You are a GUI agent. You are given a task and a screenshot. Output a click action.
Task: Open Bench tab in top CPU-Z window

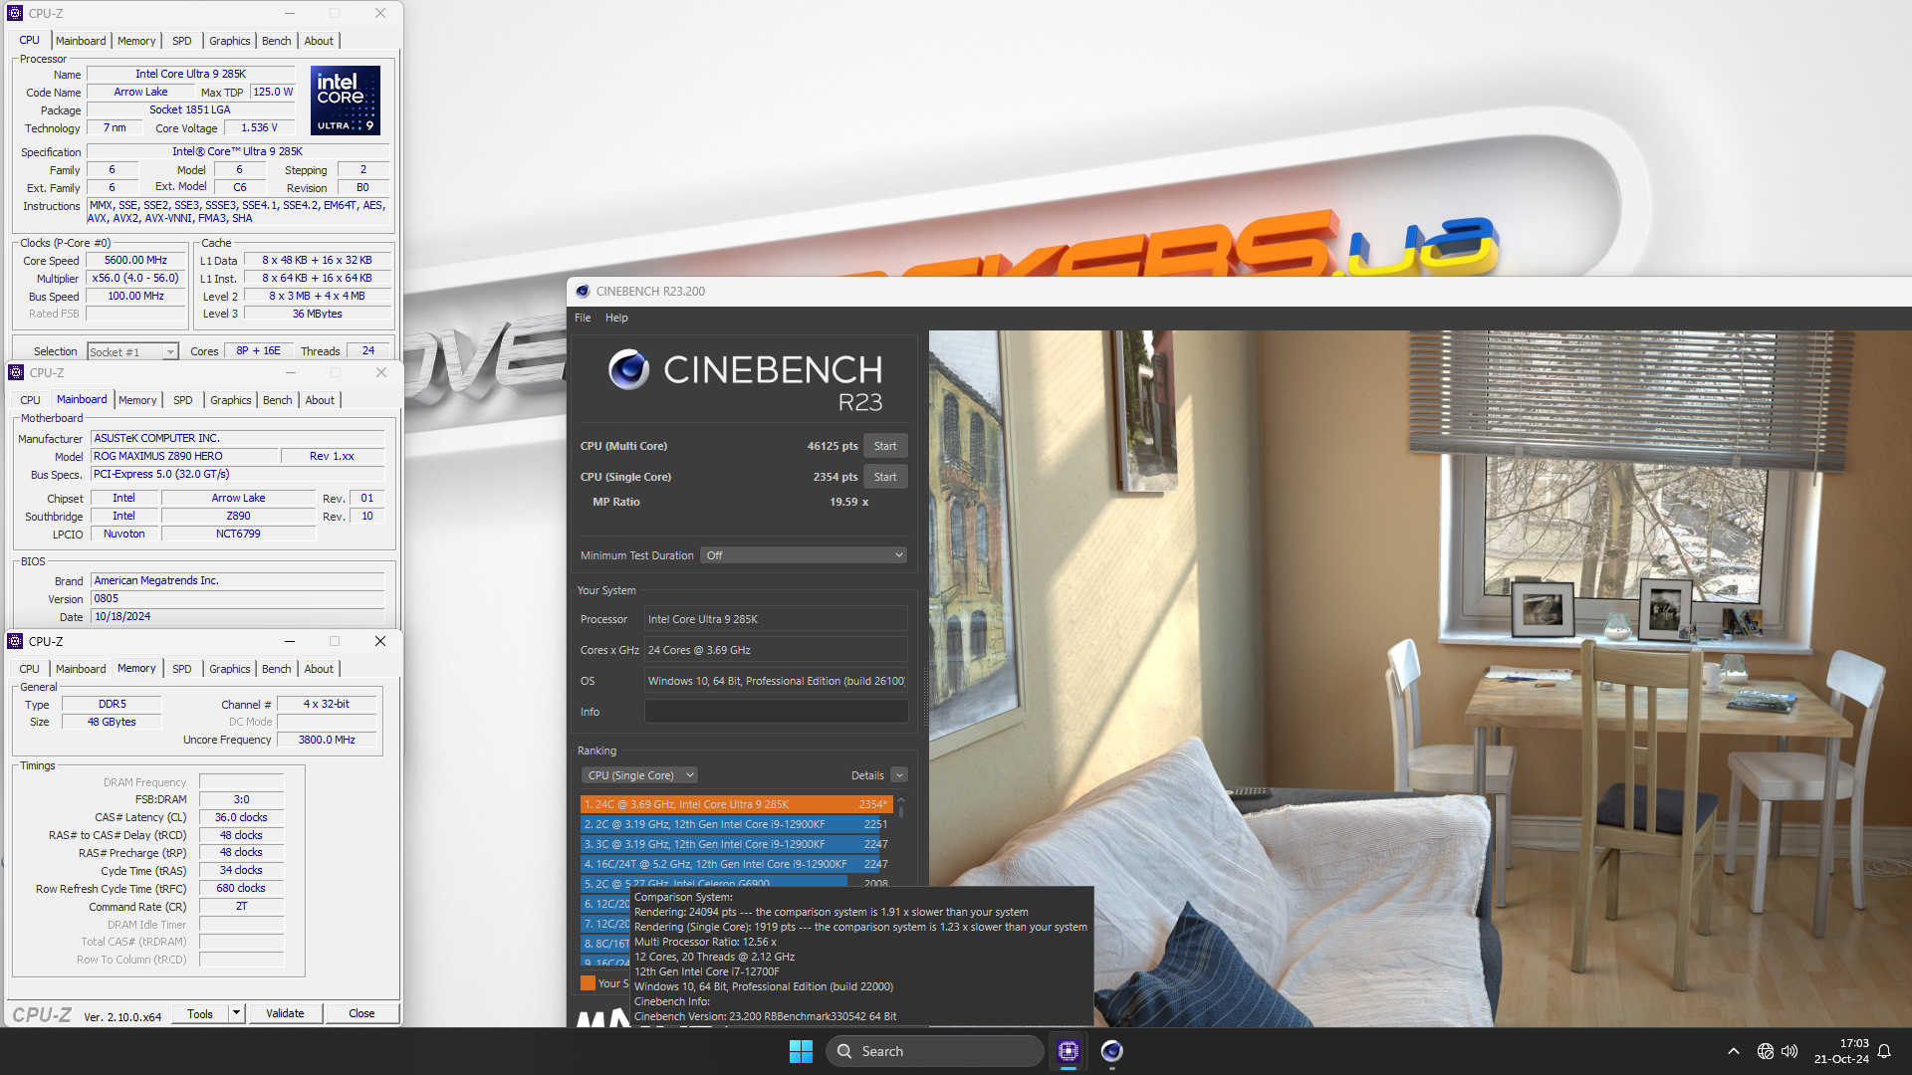(276, 41)
